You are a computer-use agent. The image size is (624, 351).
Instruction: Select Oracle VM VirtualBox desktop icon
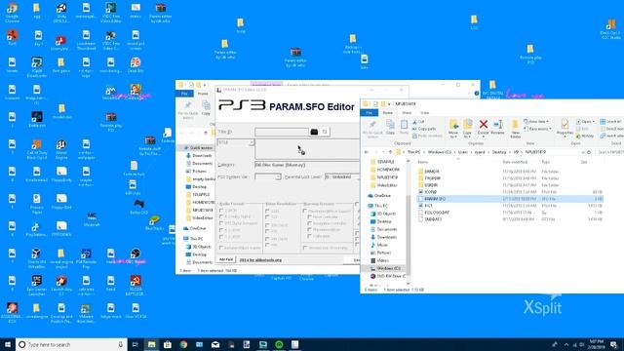pyautogui.click(x=37, y=258)
